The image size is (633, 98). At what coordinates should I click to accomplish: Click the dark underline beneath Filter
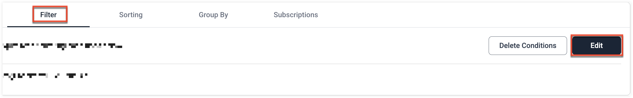(x=48, y=26)
